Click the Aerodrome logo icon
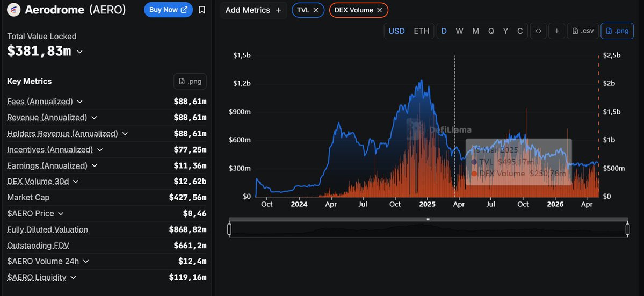This screenshot has height=296, width=644. click(15, 10)
